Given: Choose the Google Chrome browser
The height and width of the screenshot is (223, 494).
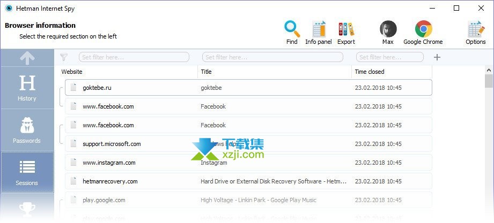Looking at the screenshot, I should tap(423, 33).
